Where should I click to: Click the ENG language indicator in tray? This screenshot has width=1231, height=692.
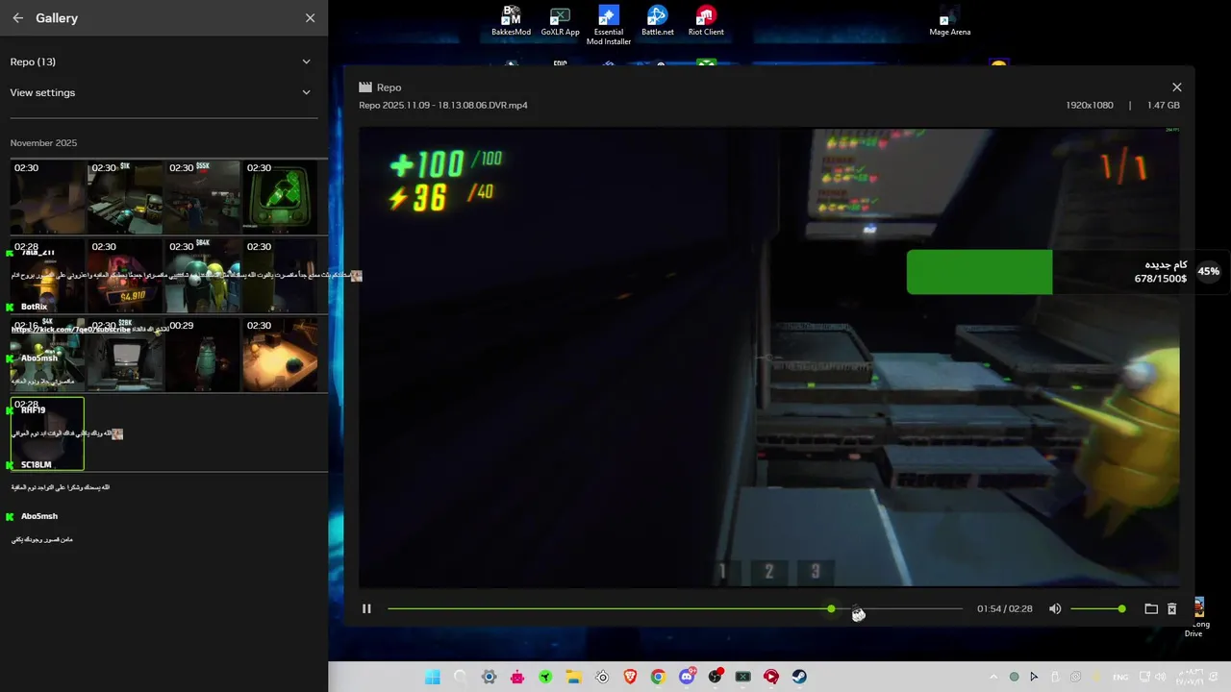(x=1120, y=677)
